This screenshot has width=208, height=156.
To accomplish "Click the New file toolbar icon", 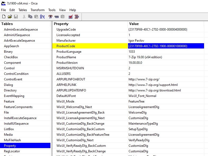I will pyautogui.click(x=4, y=17).
